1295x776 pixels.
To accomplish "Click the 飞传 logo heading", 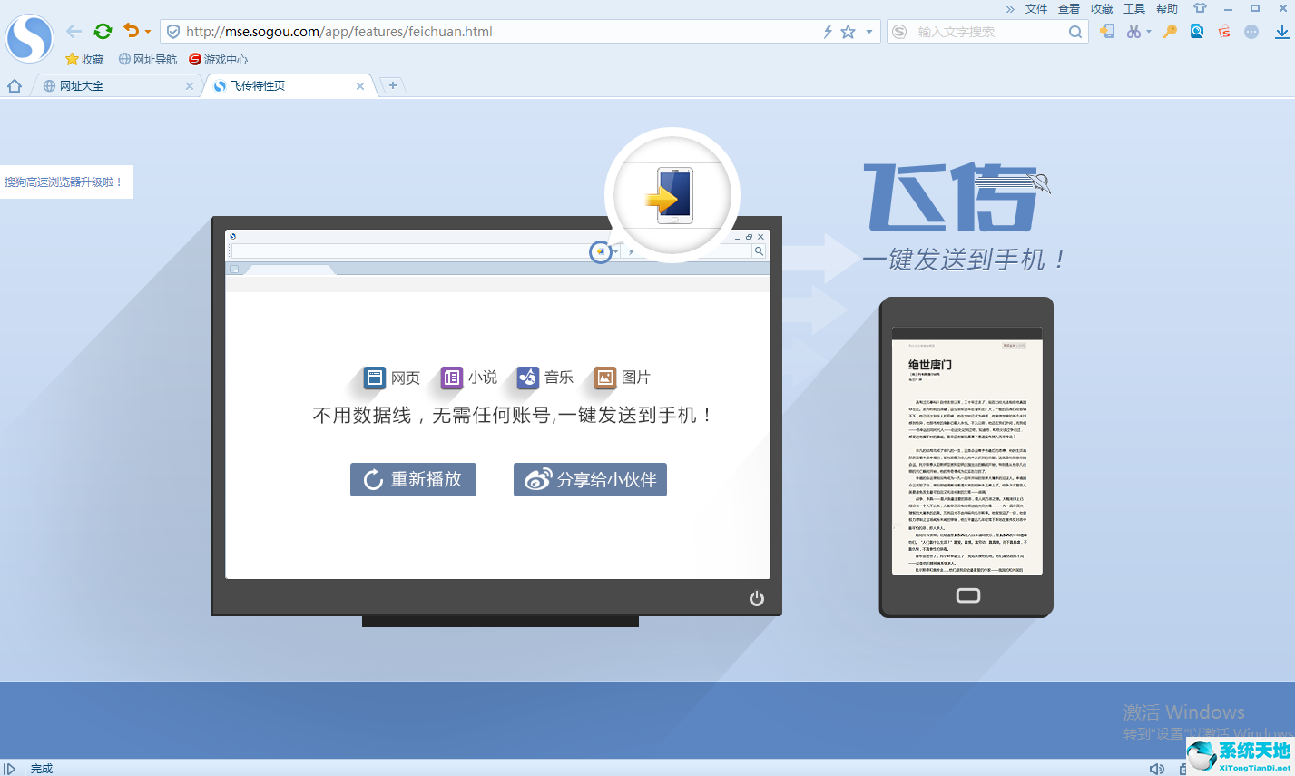I will [955, 197].
